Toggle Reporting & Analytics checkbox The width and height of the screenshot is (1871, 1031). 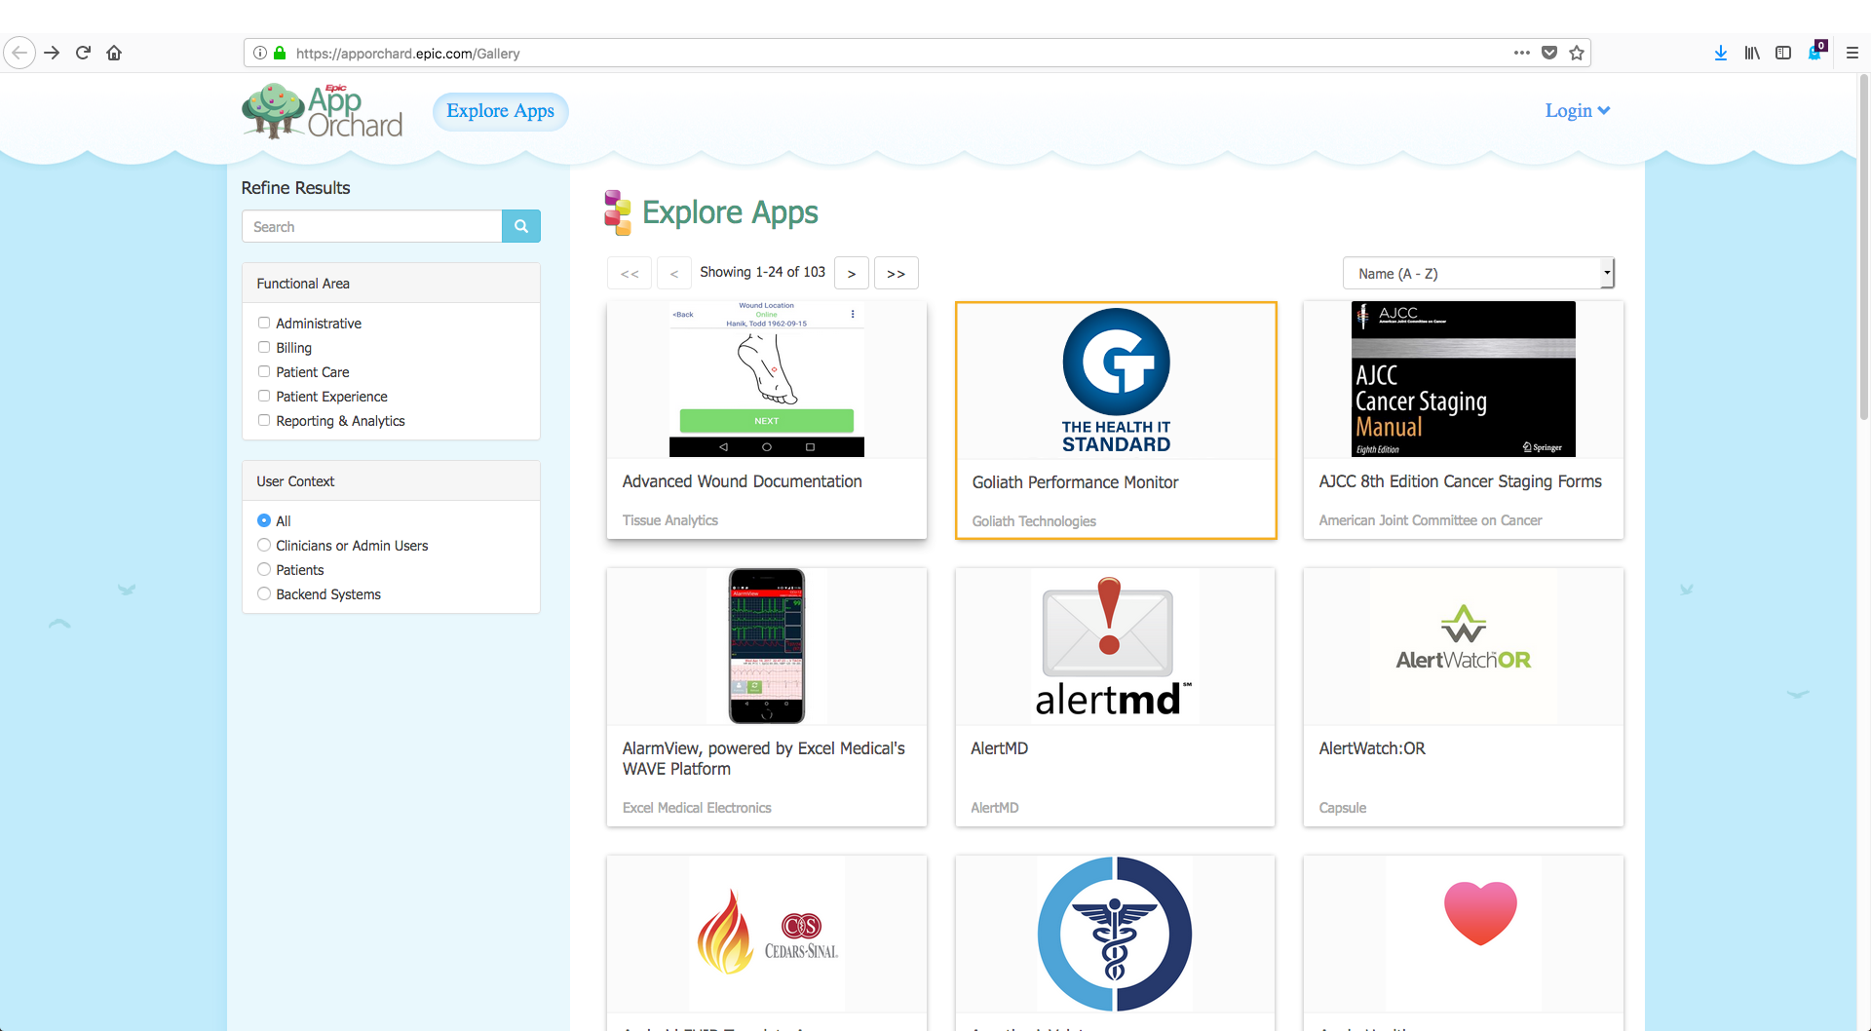[x=263, y=420]
